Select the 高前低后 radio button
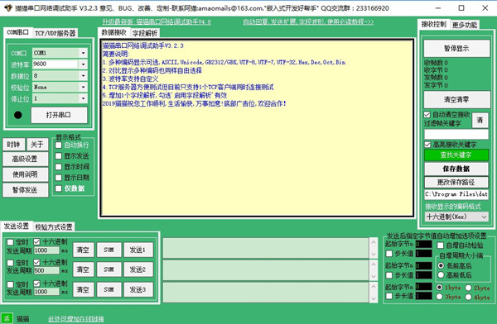The height and width of the screenshot is (324, 497). click(441, 275)
